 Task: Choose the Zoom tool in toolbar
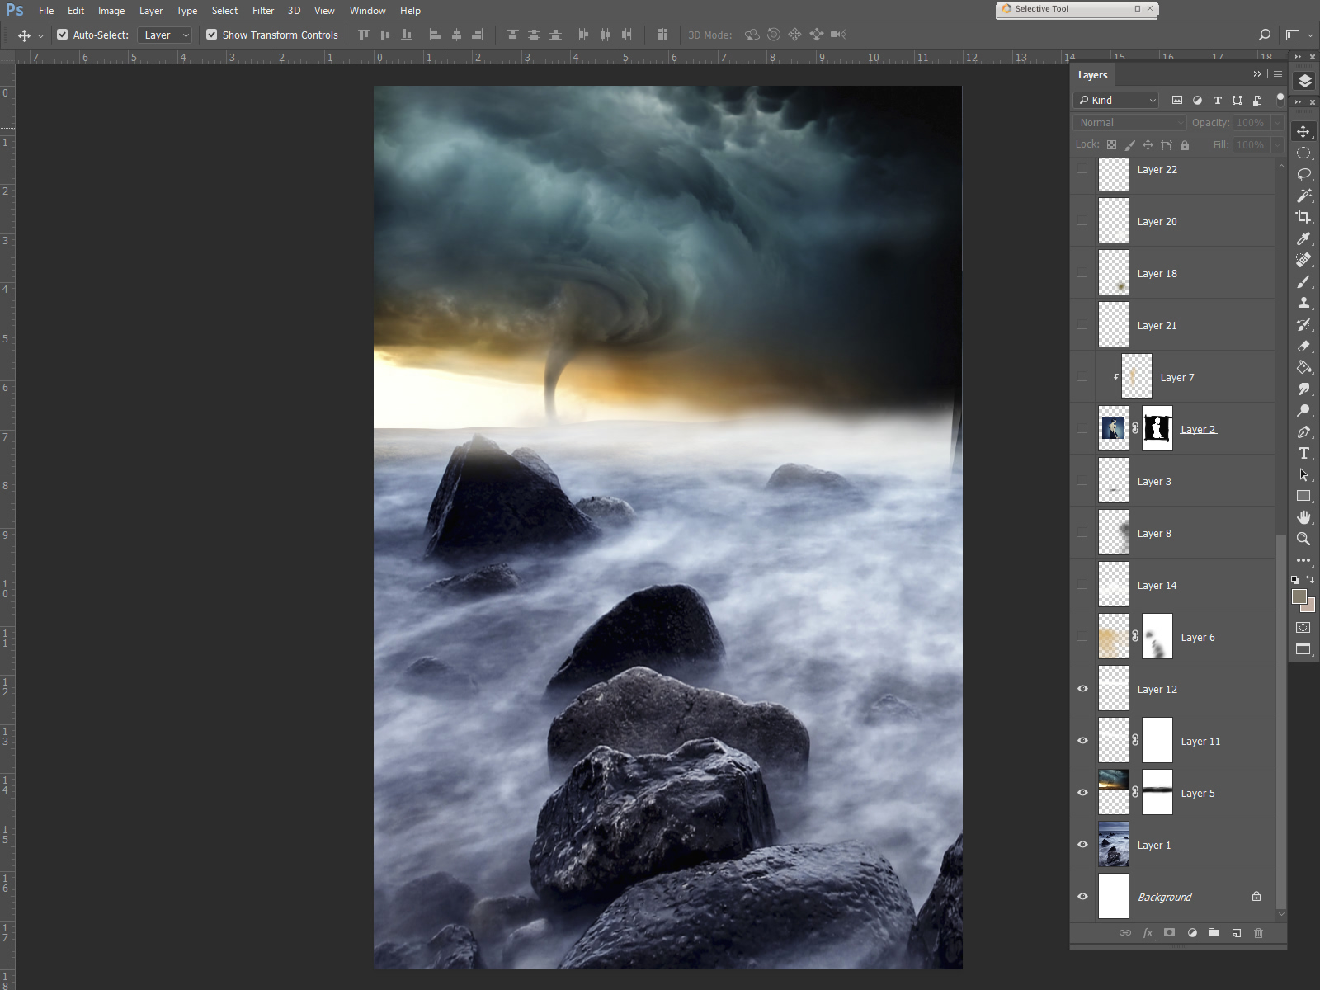(x=1303, y=539)
